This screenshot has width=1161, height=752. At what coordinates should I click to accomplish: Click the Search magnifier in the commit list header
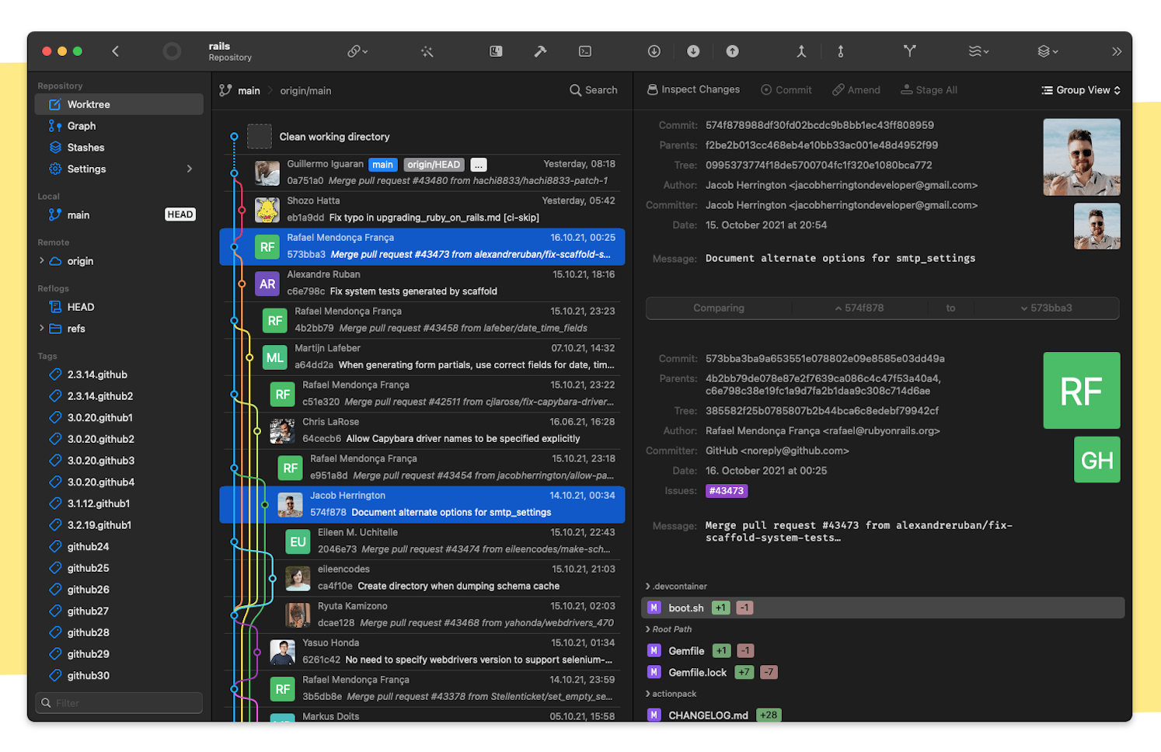[574, 90]
